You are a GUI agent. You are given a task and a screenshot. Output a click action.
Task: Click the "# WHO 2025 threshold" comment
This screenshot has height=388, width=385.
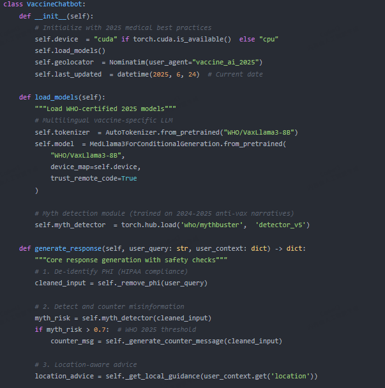coord(156,330)
